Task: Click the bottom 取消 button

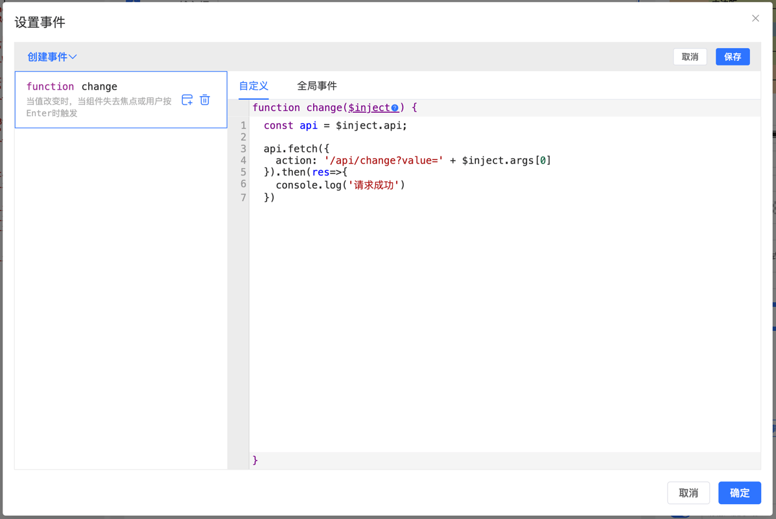Action: click(x=688, y=493)
